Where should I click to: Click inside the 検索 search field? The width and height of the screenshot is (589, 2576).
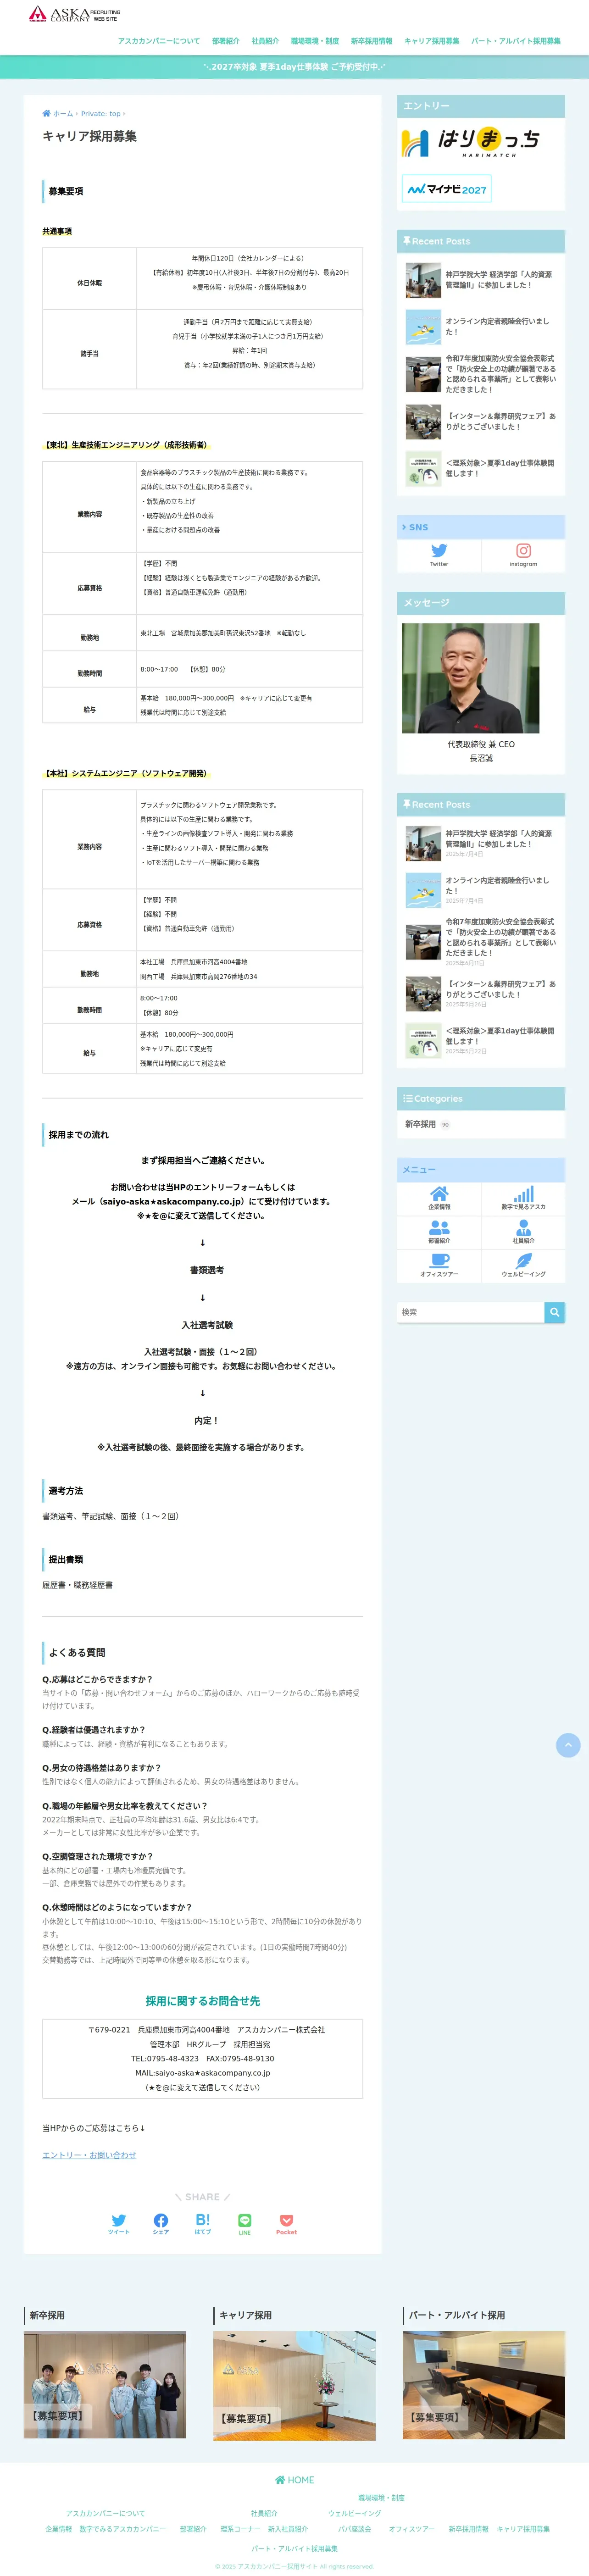click(x=470, y=1312)
